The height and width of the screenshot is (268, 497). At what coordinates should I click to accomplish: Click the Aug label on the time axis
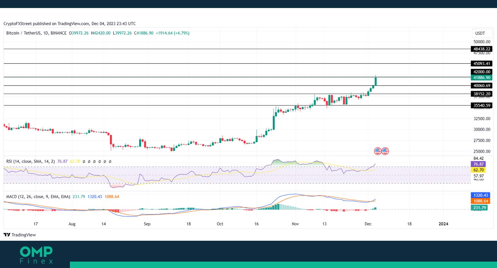click(x=72, y=224)
